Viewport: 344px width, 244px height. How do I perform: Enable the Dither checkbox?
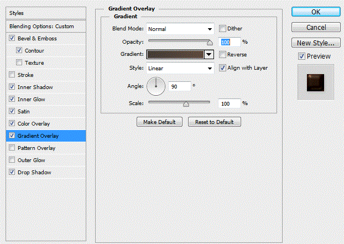click(222, 29)
